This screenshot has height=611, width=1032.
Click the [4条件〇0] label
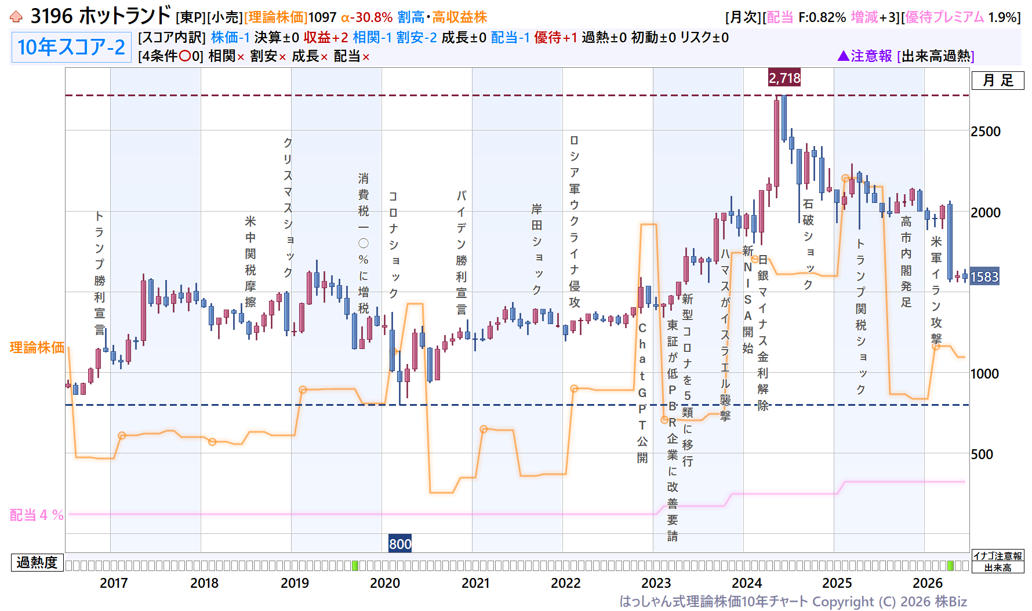click(x=171, y=56)
